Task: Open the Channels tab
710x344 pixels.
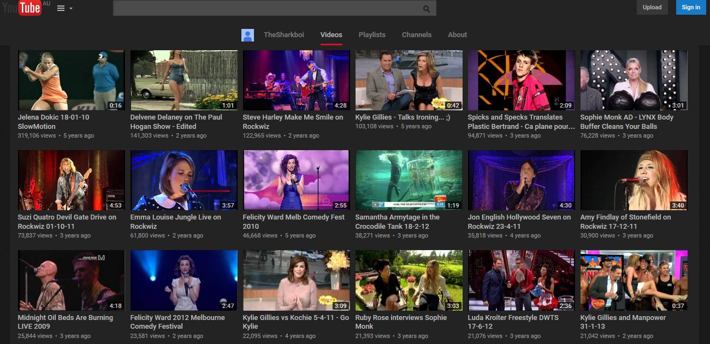Action: click(x=416, y=35)
